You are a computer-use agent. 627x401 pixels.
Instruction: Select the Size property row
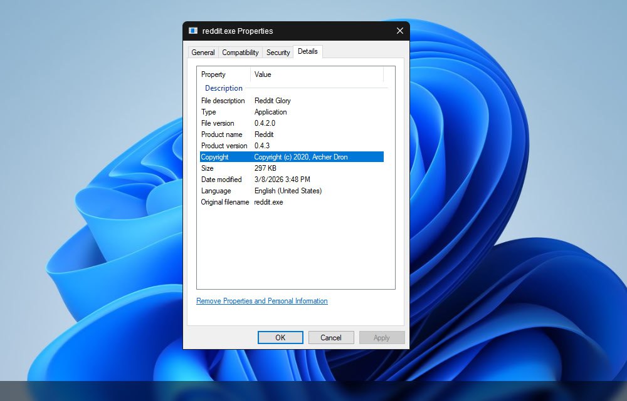tap(292, 168)
